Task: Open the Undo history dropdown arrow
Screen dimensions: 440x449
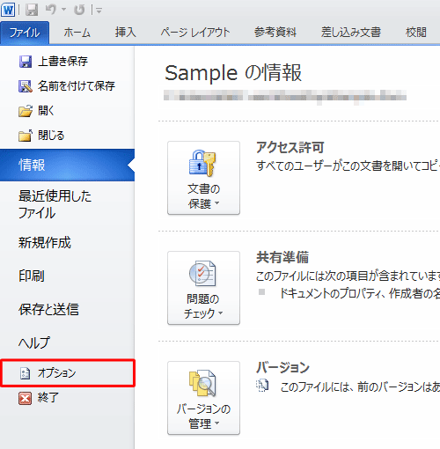Action: (63, 10)
